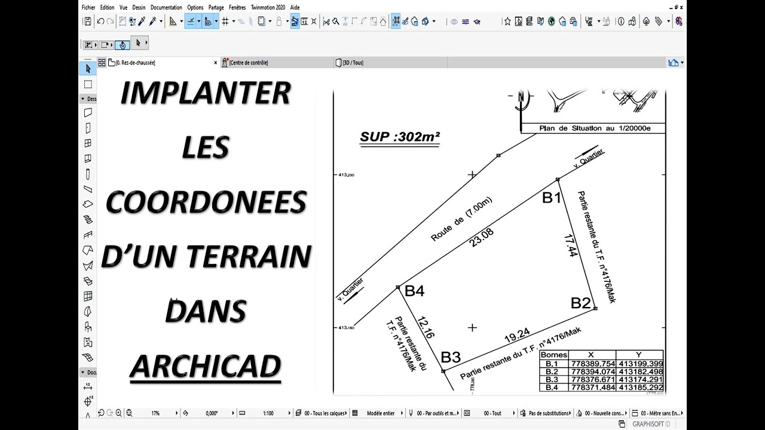765x430 pixels.
Task: Select the Dimension tool
Action: (88, 386)
